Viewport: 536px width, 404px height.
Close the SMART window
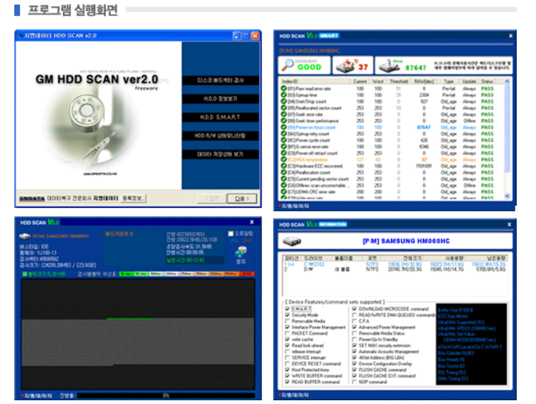[x=511, y=35]
